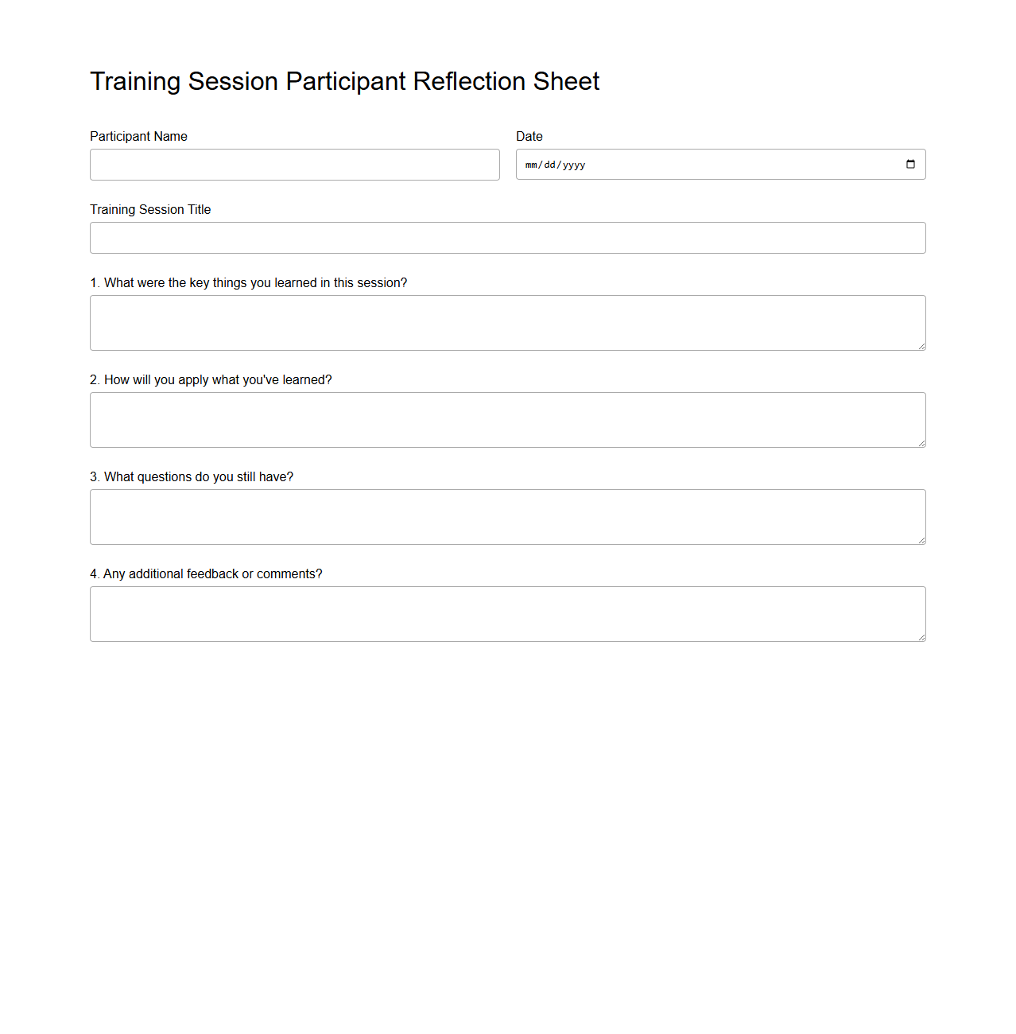The width and height of the screenshot is (1016, 1034).
Task: Select the year segment in Date field
Action: pyautogui.click(x=572, y=165)
